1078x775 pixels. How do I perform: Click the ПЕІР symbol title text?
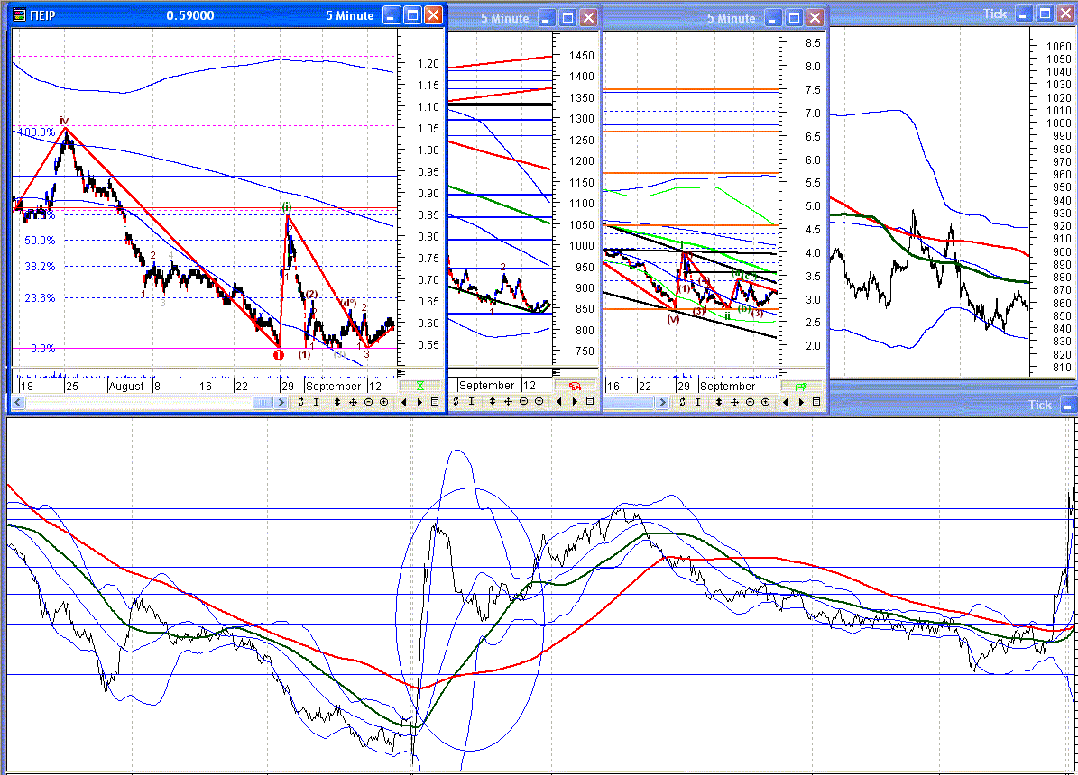(x=42, y=15)
